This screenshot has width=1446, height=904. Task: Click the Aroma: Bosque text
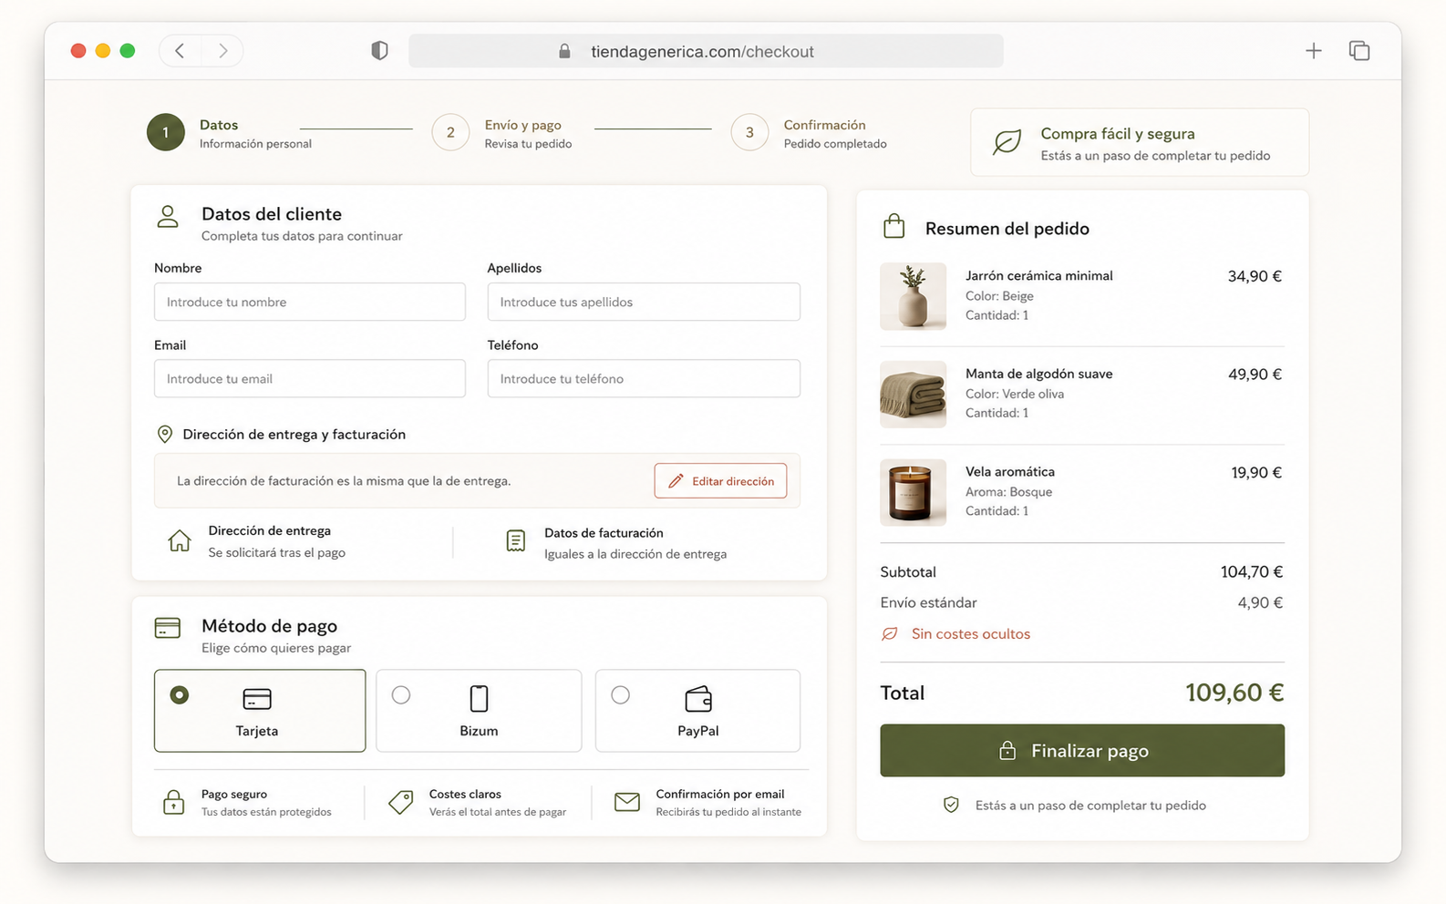click(1008, 492)
